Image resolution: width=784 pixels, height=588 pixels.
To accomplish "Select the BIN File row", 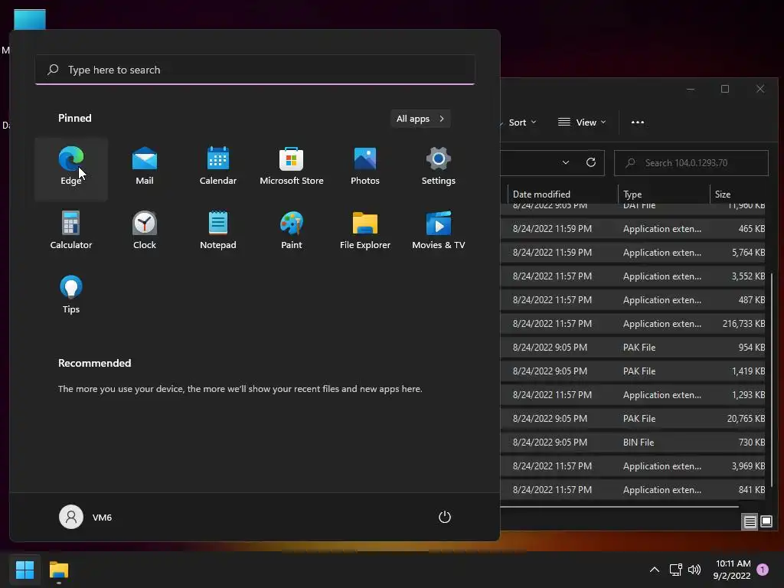I will click(633, 443).
